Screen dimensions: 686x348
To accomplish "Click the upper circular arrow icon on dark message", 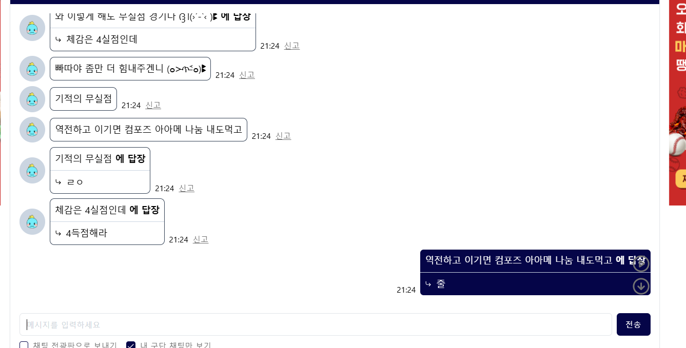I will pyautogui.click(x=641, y=263).
